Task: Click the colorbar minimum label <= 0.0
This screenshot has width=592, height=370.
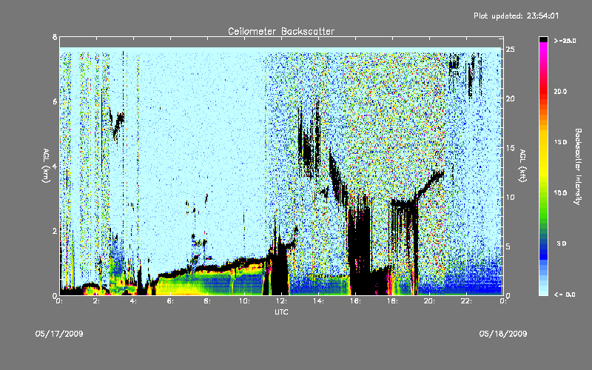Action: click(565, 294)
